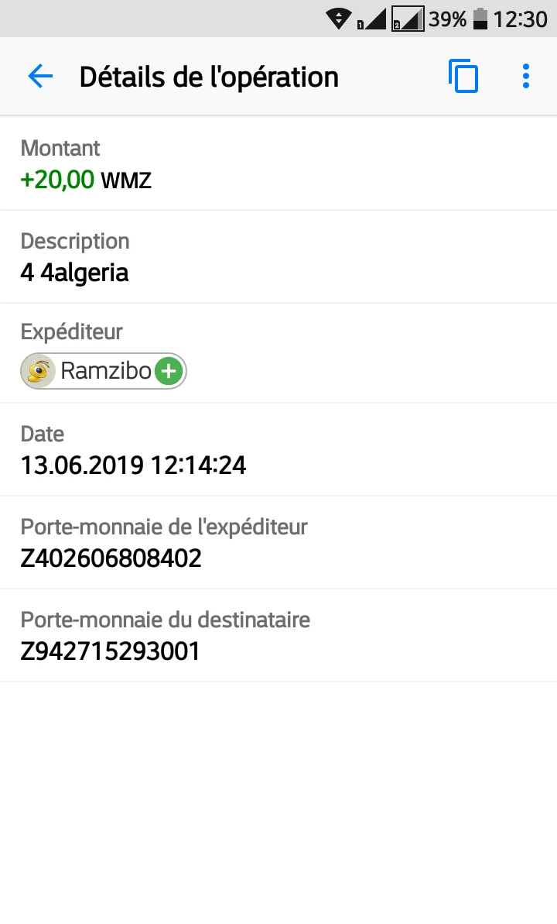
Task: Open the three-dot overflow menu
Action: (x=526, y=77)
